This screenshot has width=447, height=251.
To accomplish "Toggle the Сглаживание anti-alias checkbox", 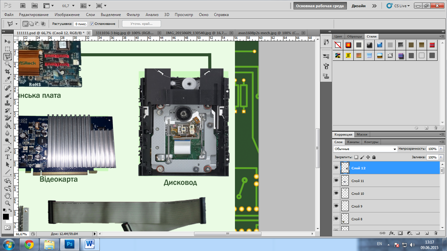I will (x=92, y=24).
